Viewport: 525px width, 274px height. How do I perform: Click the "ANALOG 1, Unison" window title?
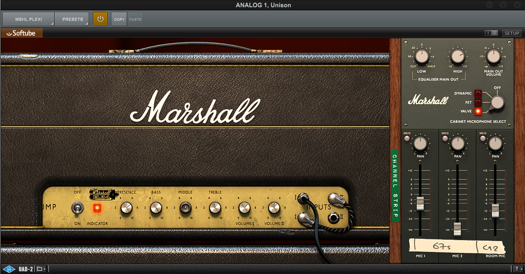click(x=263, y=5)
